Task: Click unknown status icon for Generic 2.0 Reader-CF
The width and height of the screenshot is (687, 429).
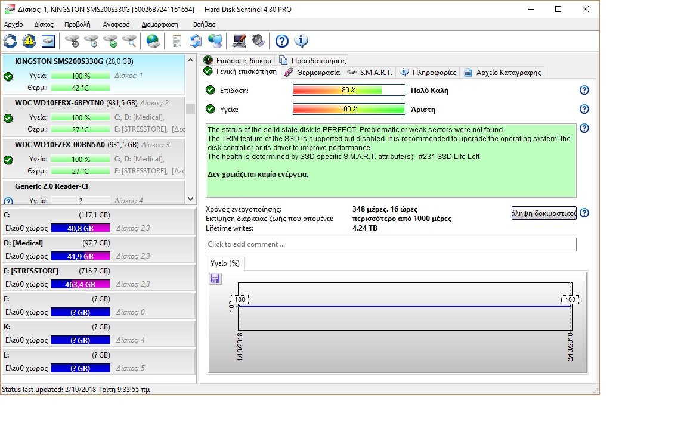Action: click(x=8, y=201)
